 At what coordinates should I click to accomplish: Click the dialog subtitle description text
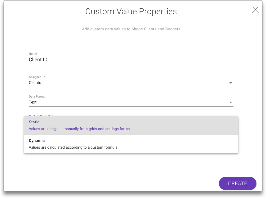coord(131,29)
